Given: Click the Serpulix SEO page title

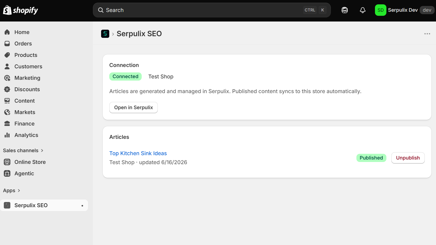Looking at the screenshot, I should point(139,34).
